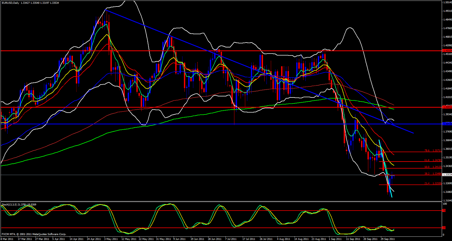This screenshot has height=241, width=452.
Task: Click the 28 Jun 2011 date label
Action: point(215,239)
